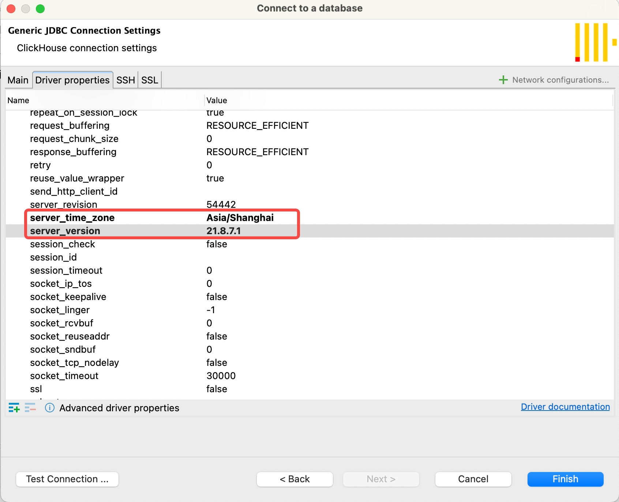Viewport: 619px width, 502px height.
Task: Click the Finish button
Action: (565, 479)
